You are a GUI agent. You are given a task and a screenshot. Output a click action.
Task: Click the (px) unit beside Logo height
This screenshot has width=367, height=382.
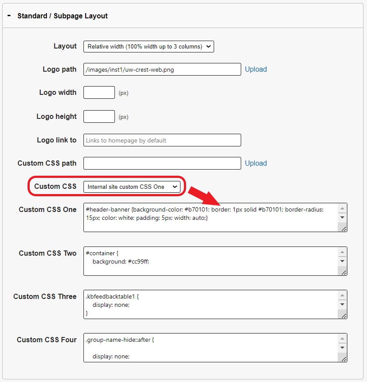[124, 117]
